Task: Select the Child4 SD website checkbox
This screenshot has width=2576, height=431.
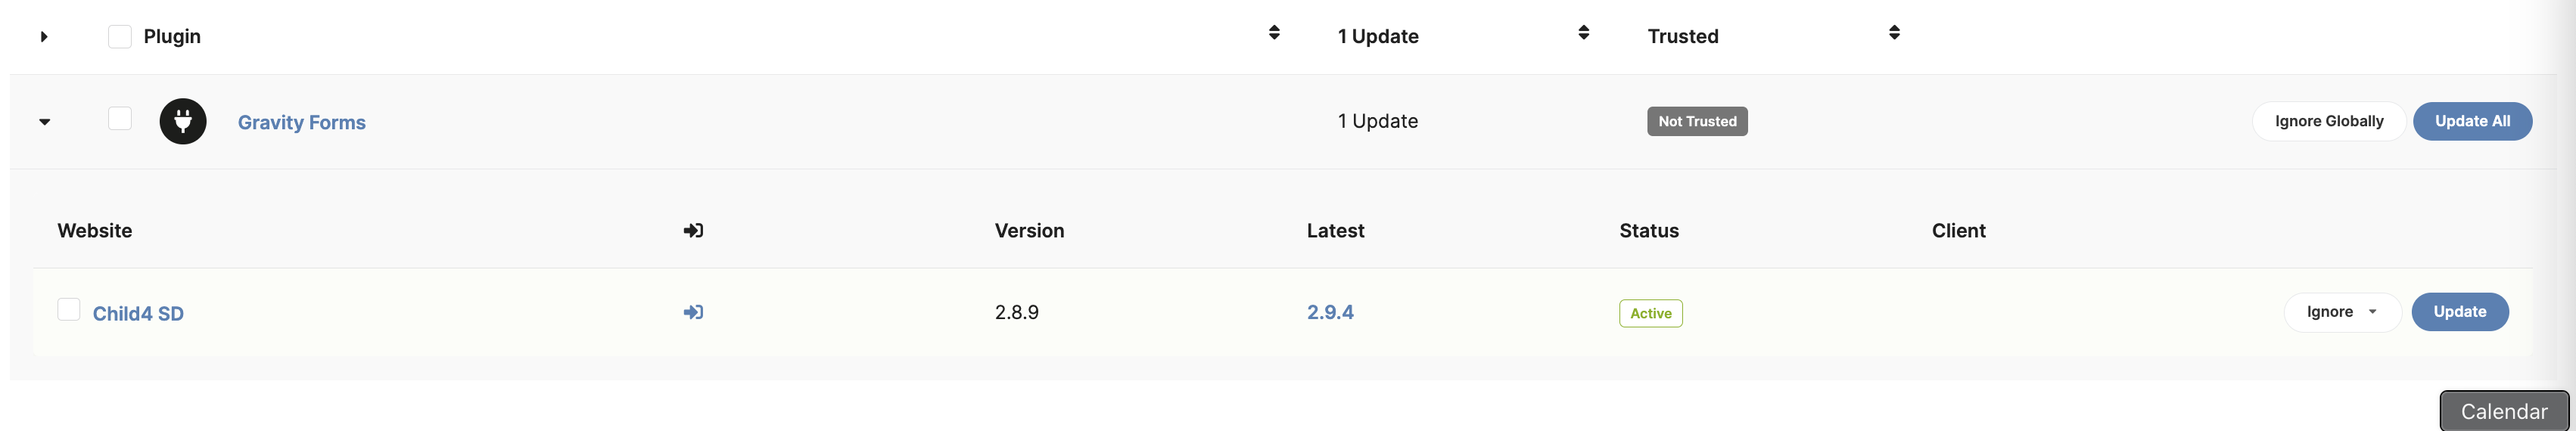Action: (x=69, y=309)
